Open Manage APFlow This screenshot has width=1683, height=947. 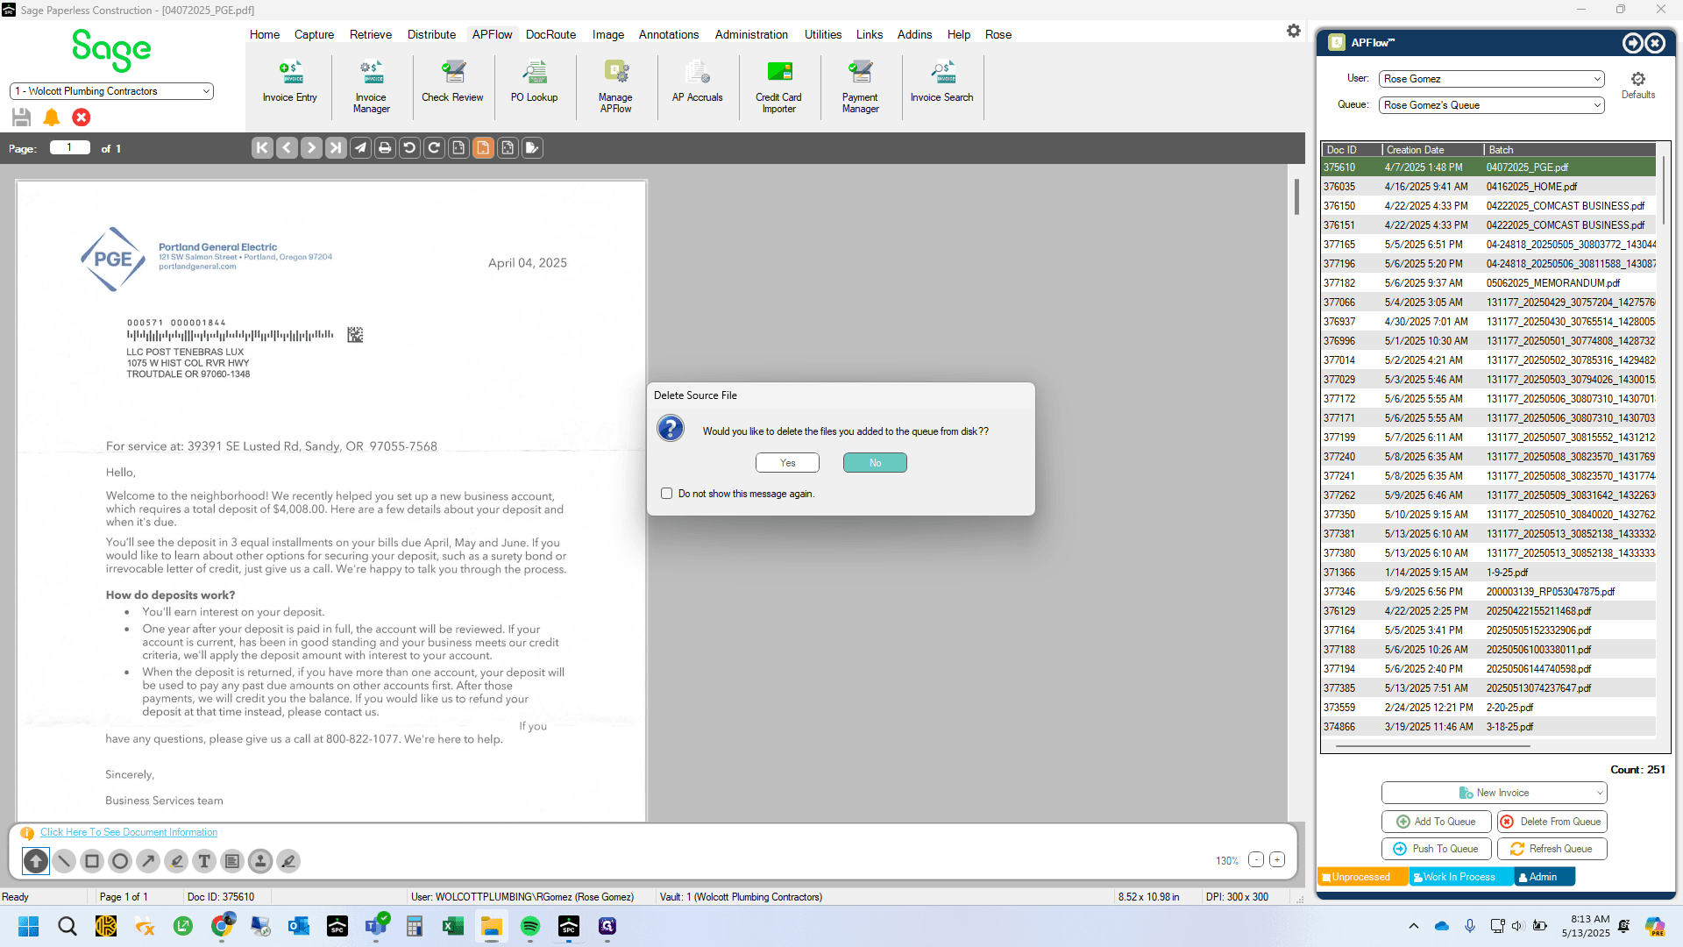[x=615, y=88]
